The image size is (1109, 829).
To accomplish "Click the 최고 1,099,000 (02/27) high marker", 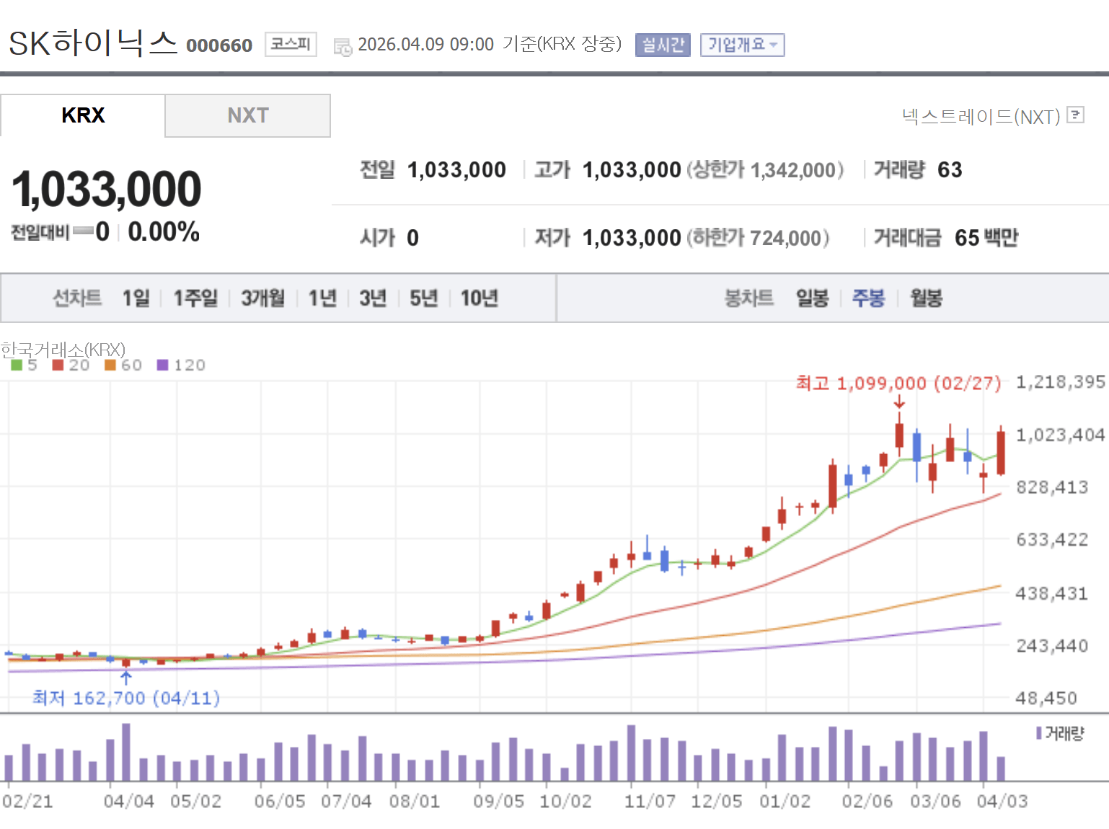I will [x=898, y=383].
